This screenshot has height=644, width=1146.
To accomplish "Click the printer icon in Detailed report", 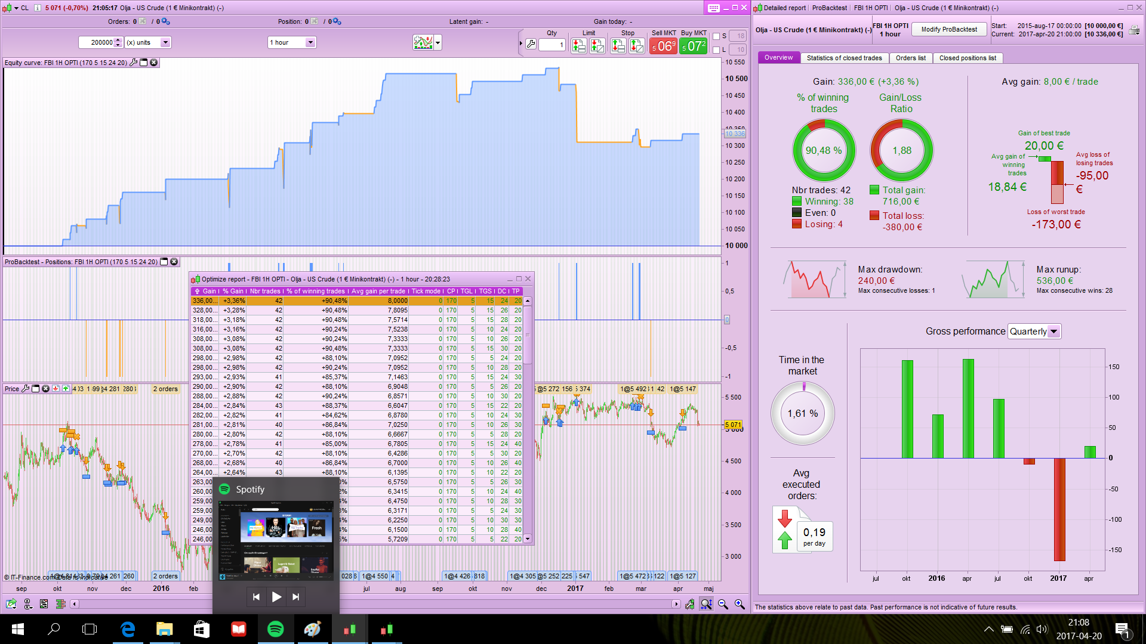I will 1134,30.
